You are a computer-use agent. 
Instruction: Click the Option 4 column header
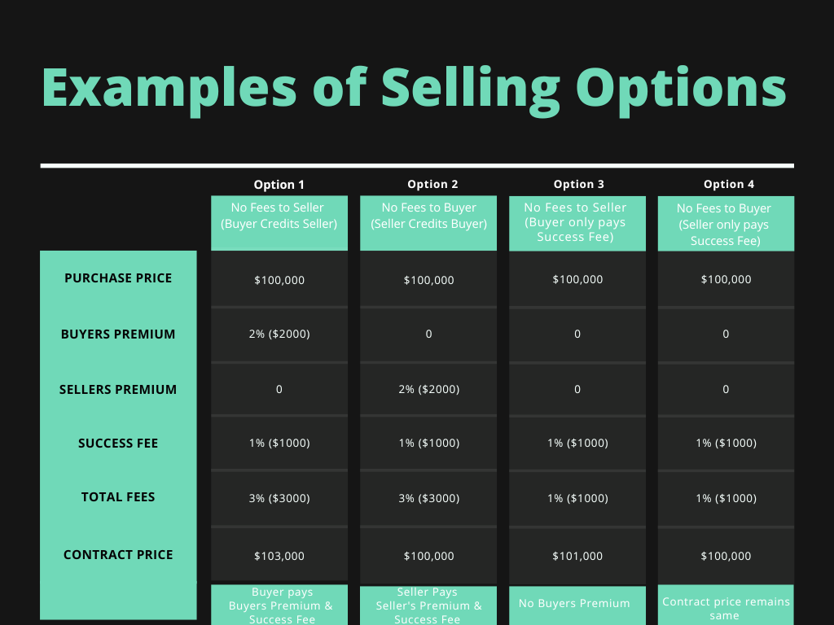pyautogui.click(x=726, y=185)
